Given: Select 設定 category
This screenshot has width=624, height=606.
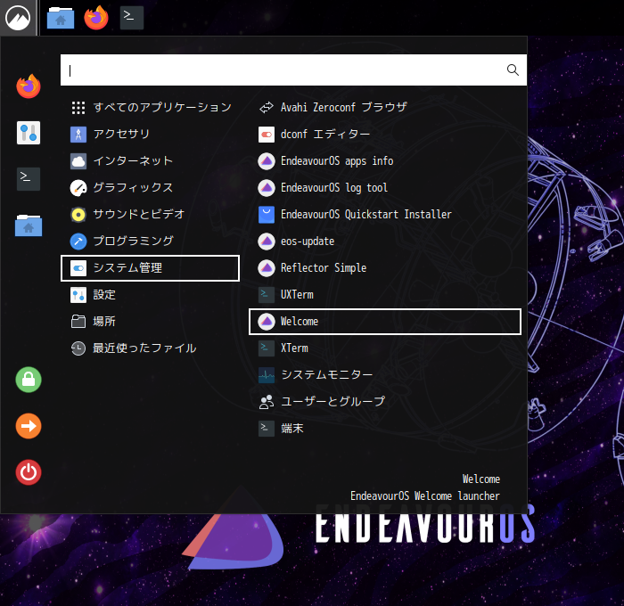Looking at the screenshot, I should click(150, 295).
